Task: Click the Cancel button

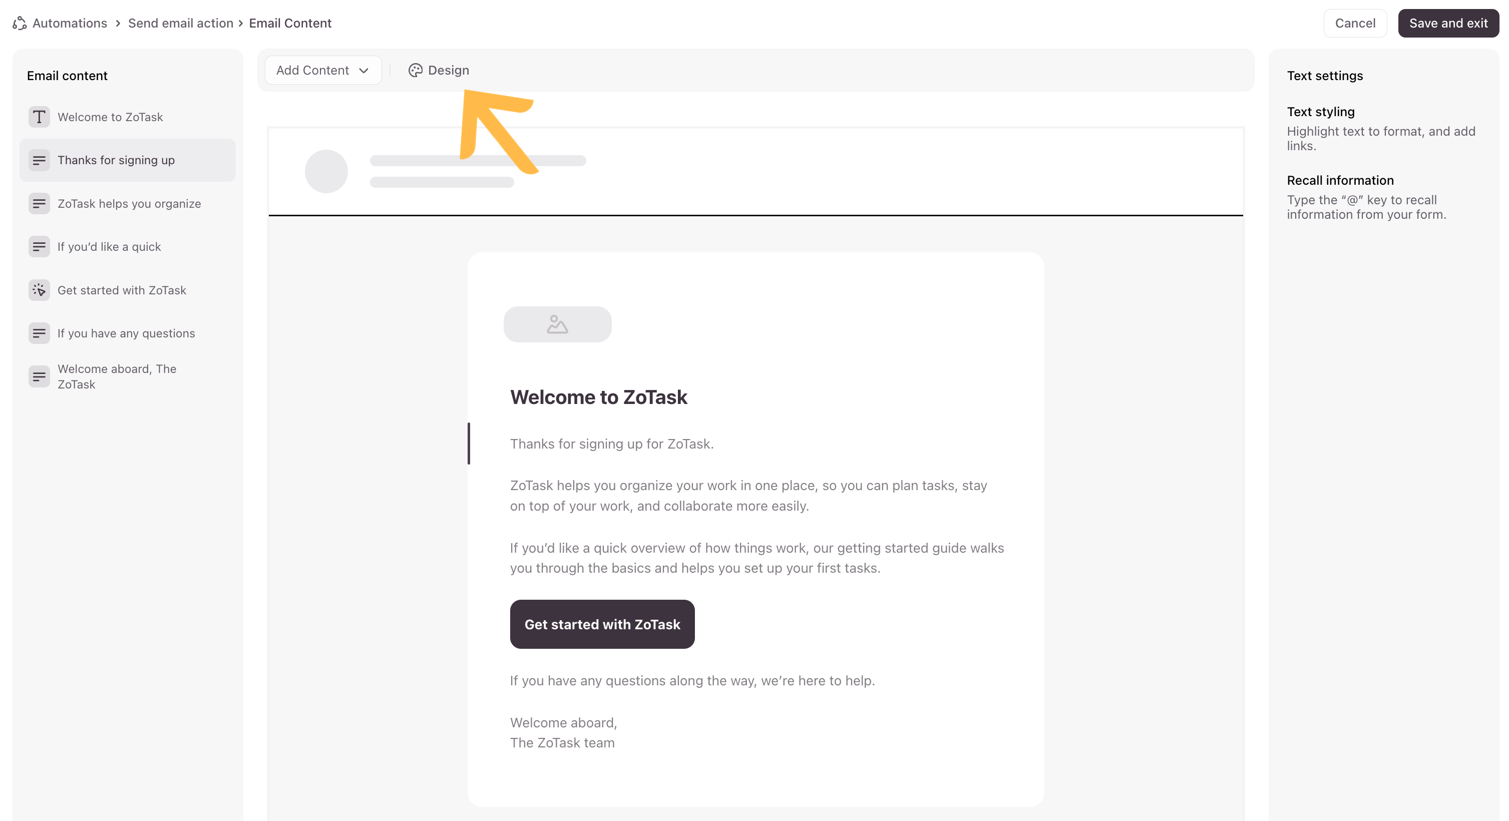Action: (x=1354, y=23)
